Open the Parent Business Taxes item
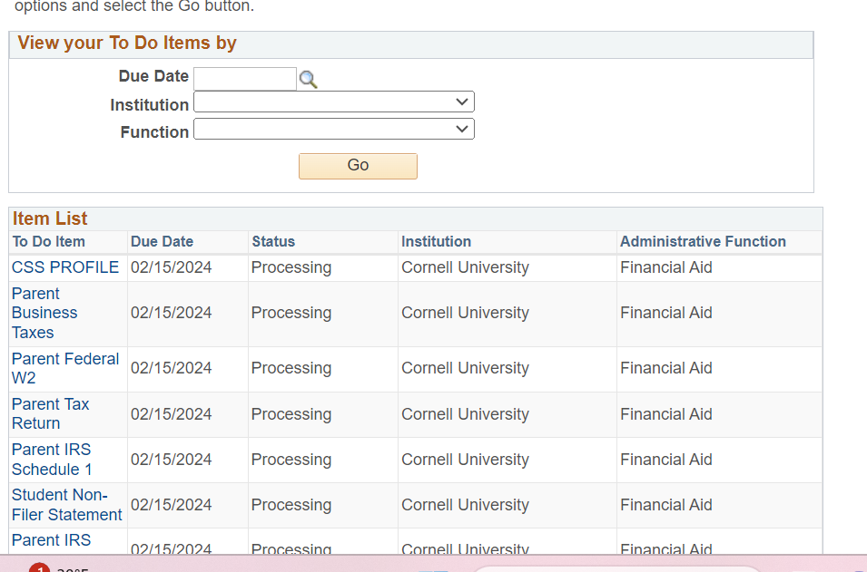 (44, 313)
